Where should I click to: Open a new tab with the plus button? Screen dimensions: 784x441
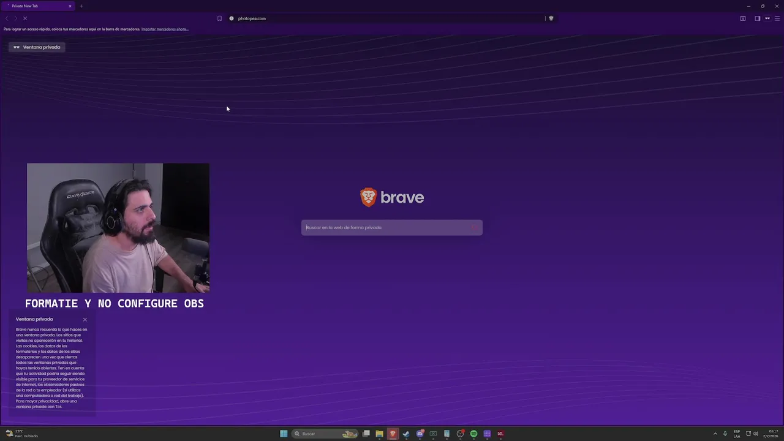(81, 6)
